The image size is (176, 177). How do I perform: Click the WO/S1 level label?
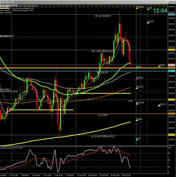pyautogui.click(x=140, y=87)
